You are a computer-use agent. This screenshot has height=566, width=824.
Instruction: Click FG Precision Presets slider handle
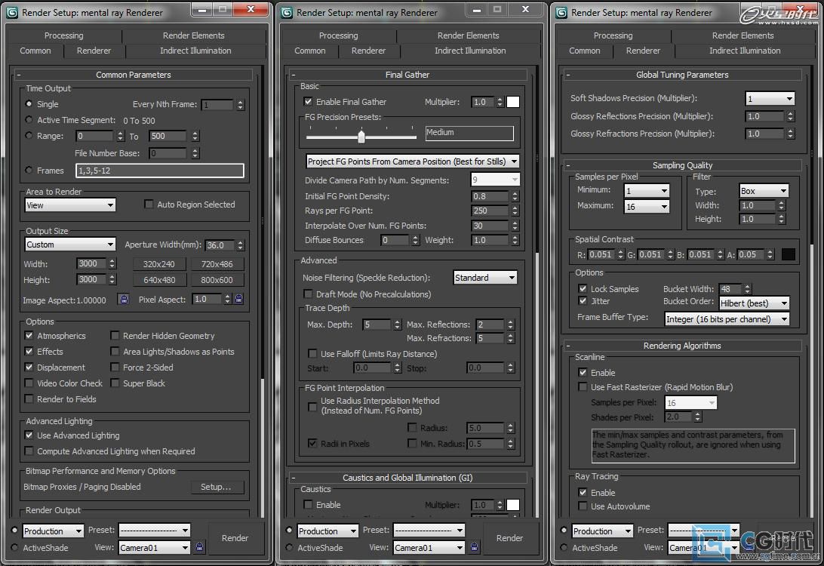coord(361,137)
